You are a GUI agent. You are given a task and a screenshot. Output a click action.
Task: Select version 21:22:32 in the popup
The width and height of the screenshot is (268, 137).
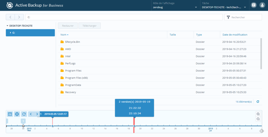(x=135, y=108)
